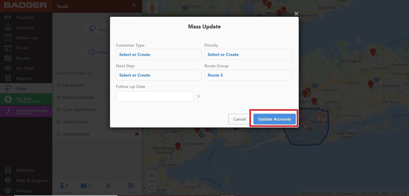The image size is (409, 196).
Task: Click the Update Accounts button
Action: tap(275, 119)
